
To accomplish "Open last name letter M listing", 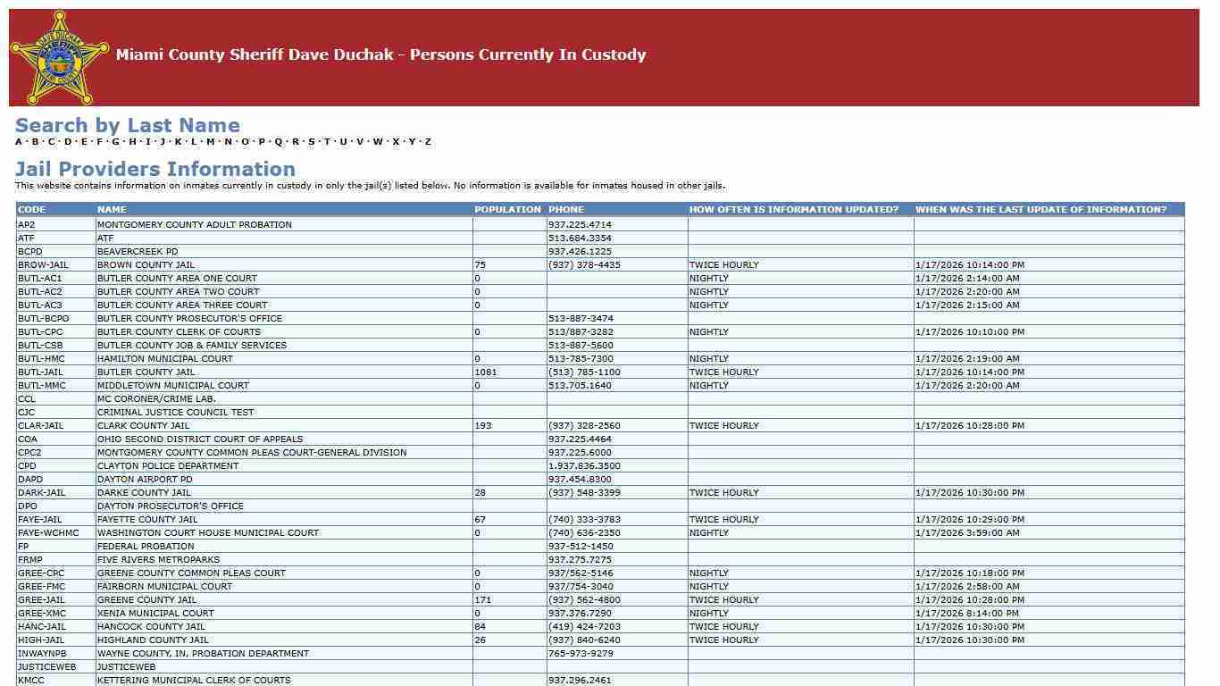I will coord(211,142).
